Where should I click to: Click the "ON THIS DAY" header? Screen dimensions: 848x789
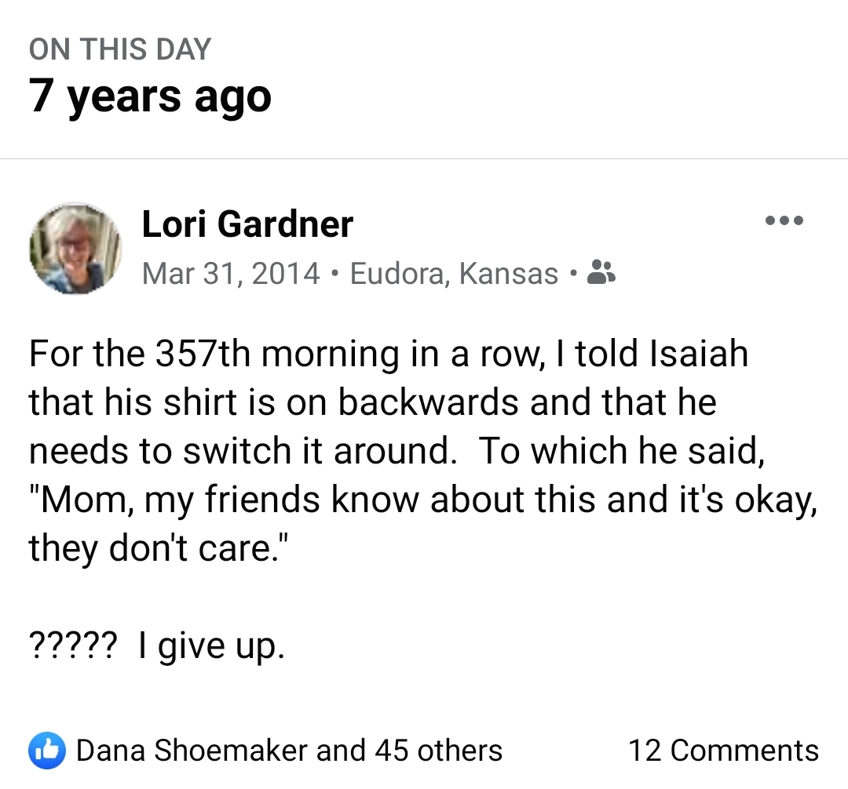[120, 49]
